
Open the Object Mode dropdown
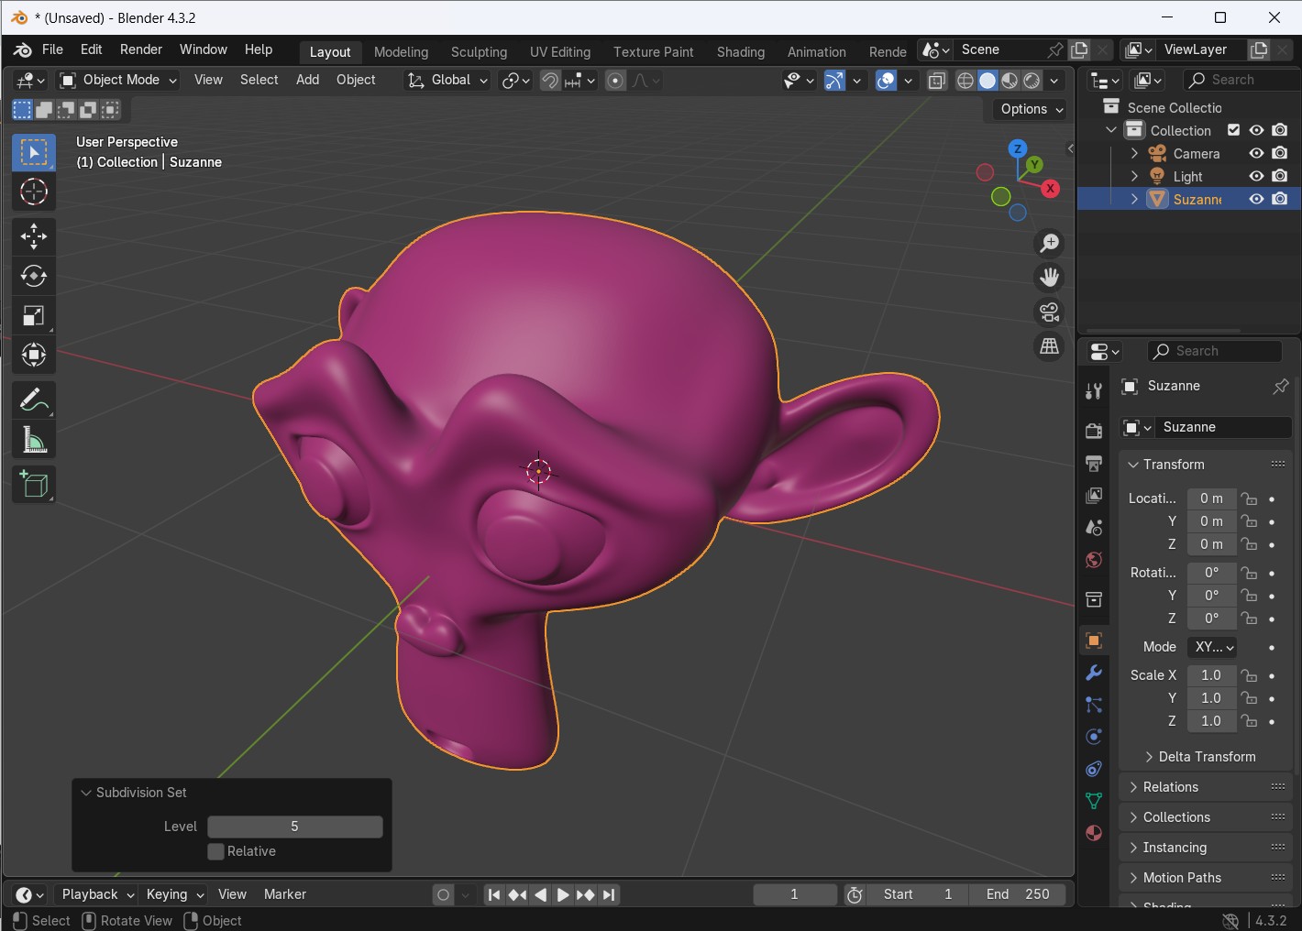[x=118, y=80]
